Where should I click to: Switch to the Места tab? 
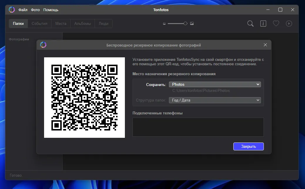click(x=61, y=24)
